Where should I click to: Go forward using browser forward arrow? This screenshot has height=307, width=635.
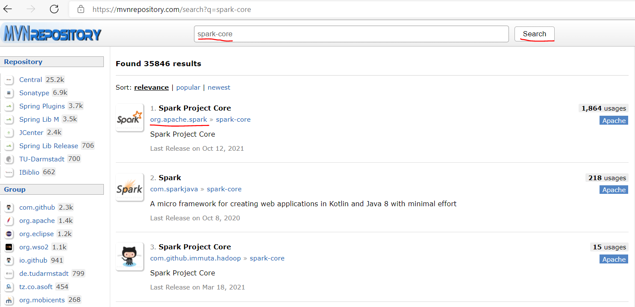point(31,9)
